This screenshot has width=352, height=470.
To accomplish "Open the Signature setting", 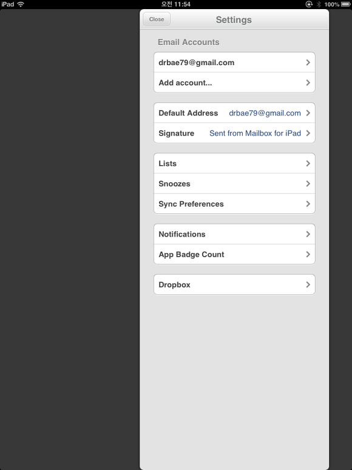I will pos(234,133).
